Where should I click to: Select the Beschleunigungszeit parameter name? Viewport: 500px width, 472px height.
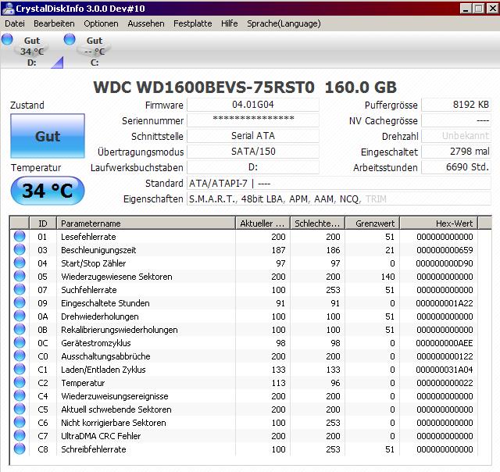[x=98, y=250]
